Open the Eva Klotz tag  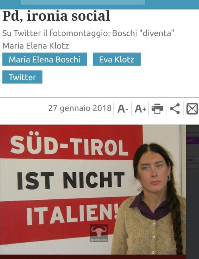(117, 59)
